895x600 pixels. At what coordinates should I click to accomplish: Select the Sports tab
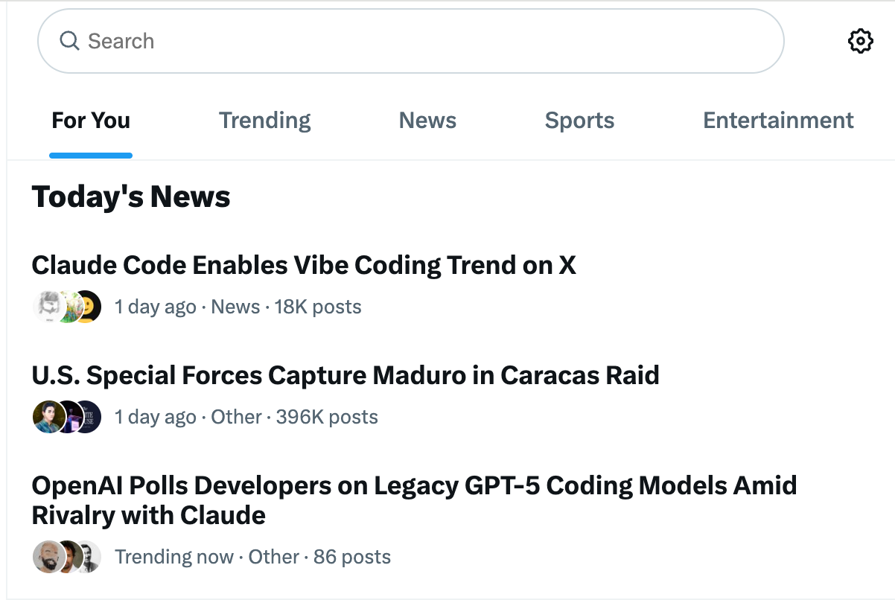click(x=579, y=121)
